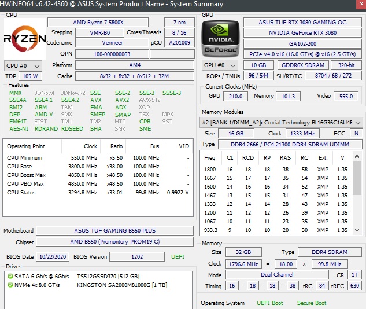Click the 96 / 544 ROPs/TMUs field
366x309 pixels.
pos(258,76)
